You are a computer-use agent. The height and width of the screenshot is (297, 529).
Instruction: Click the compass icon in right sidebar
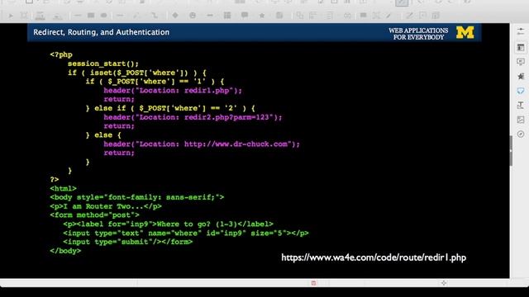coord(521,134)
